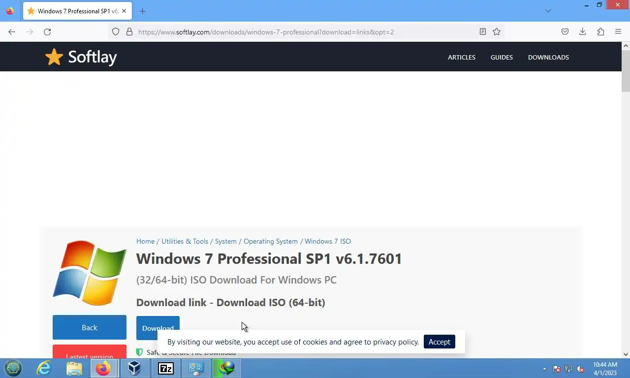This screenshot has width=630, height=378.
Task: Click the site padlock icon
Action: coord(129,32)
